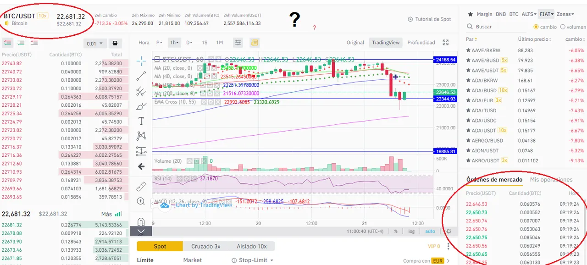
Task: Open the Órdenes de mercado tab
Action: tap(494, 179)
